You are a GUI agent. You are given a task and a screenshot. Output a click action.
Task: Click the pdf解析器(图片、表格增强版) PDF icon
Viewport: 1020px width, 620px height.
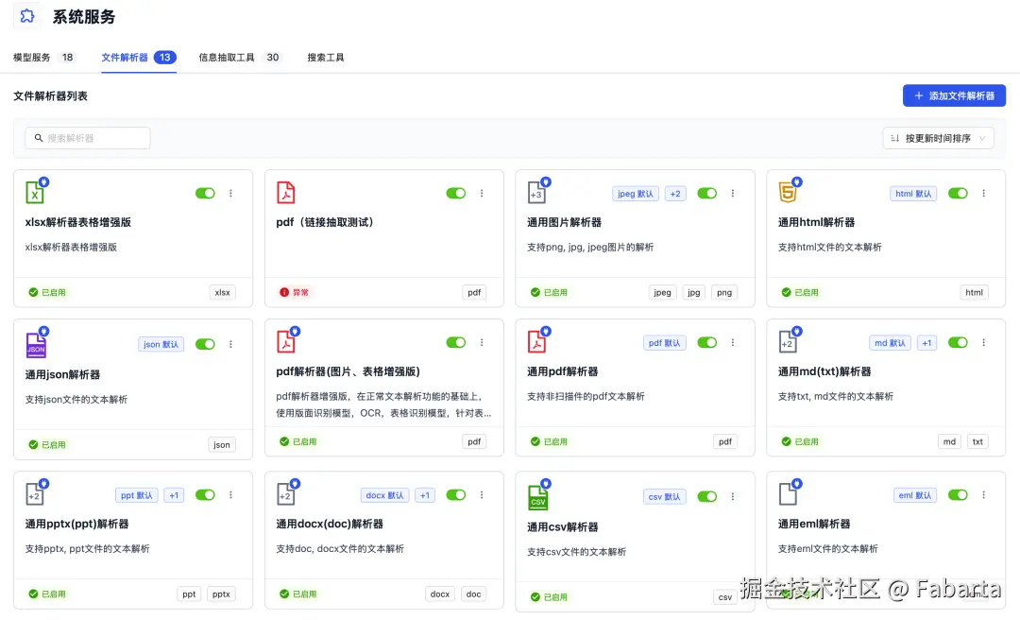point(286,342)
